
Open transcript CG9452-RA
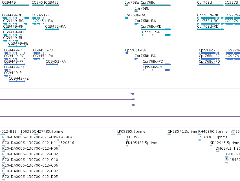(55, 27)
